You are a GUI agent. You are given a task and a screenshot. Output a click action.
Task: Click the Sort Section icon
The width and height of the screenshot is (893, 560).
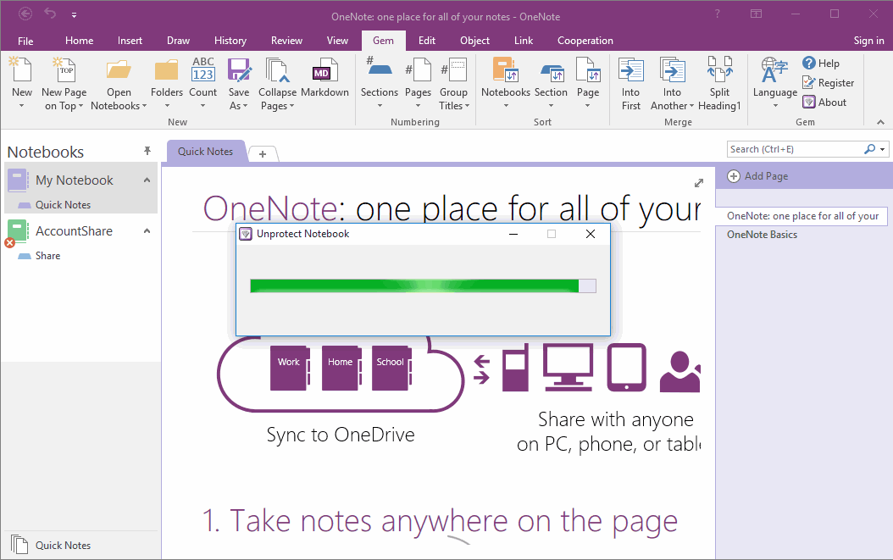552,72
